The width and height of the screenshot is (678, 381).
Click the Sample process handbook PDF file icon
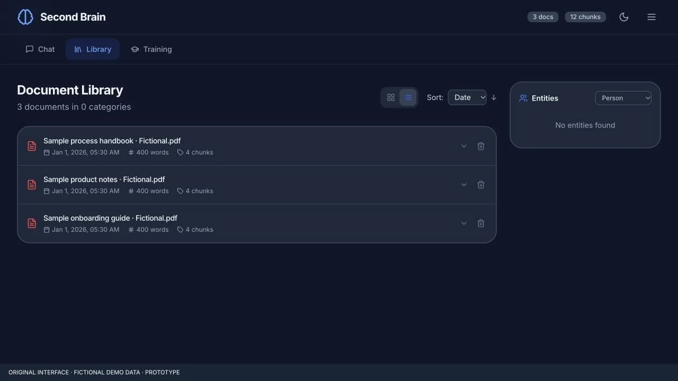(32, 146)
